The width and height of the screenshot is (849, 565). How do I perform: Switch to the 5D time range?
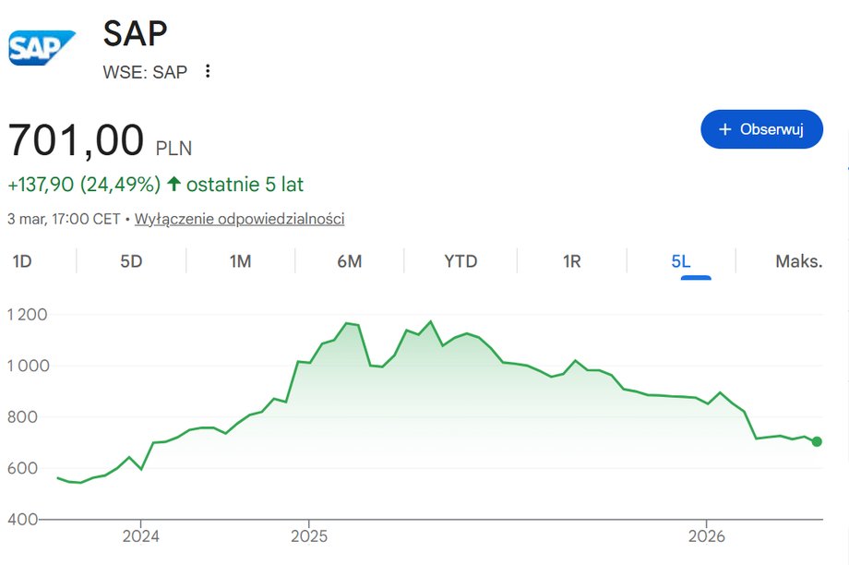(131, 261)
